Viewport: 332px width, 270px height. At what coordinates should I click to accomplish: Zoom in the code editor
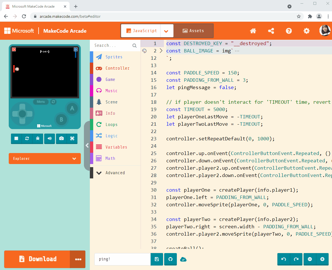coord(322,259)
